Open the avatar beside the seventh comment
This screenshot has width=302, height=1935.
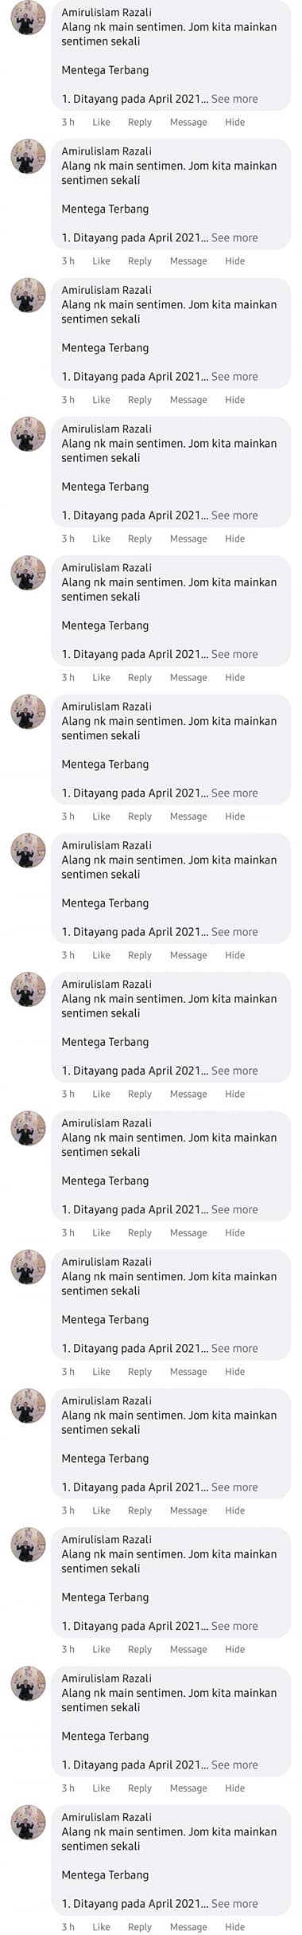coord(28,850)
